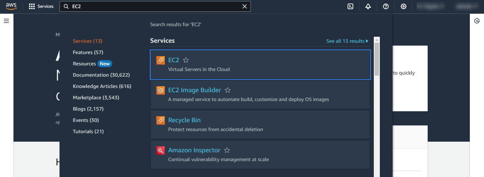Open the right side panel icon
The image size is (484, 177).
tap(477, 21)
